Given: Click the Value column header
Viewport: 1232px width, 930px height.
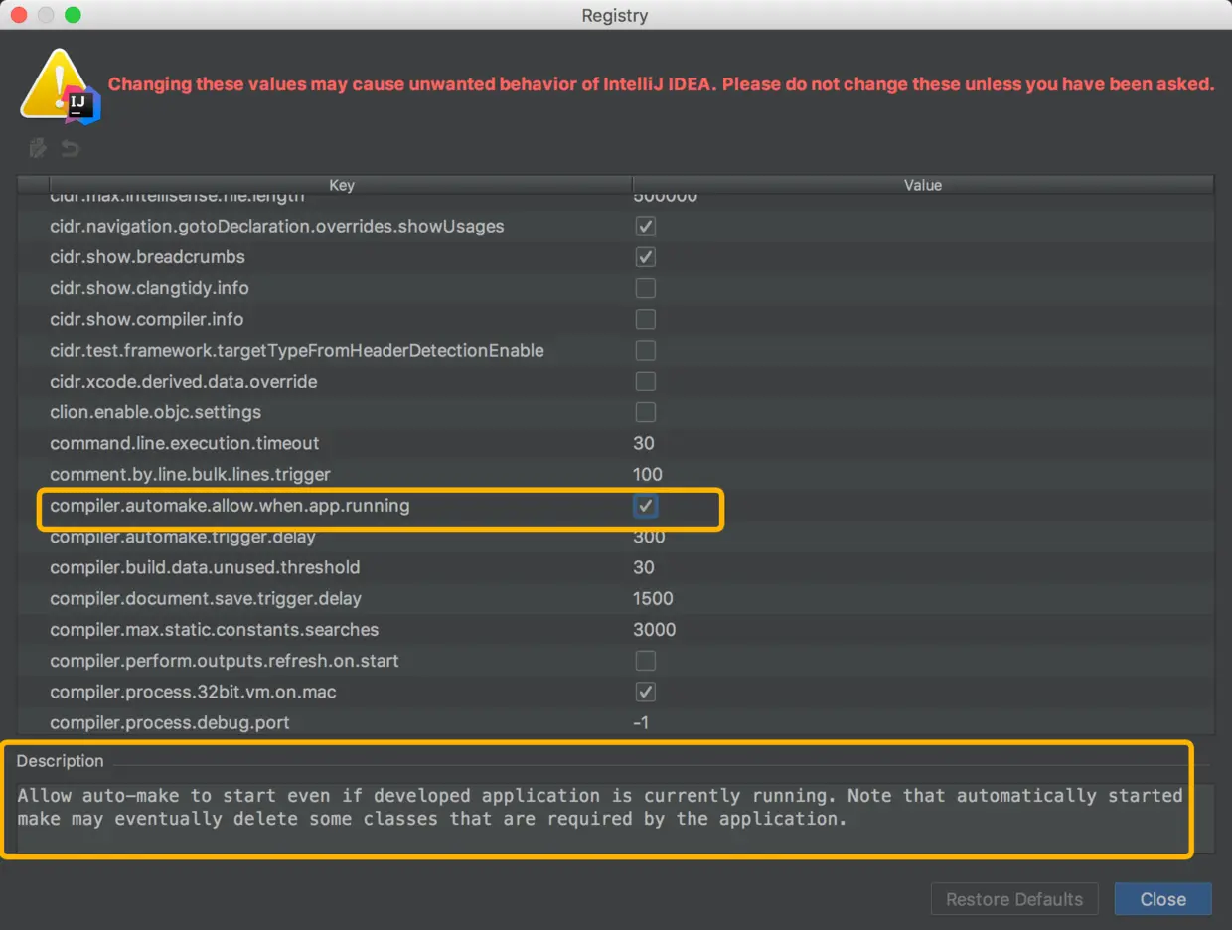Looking at the screenshot, I should point(923,185).
